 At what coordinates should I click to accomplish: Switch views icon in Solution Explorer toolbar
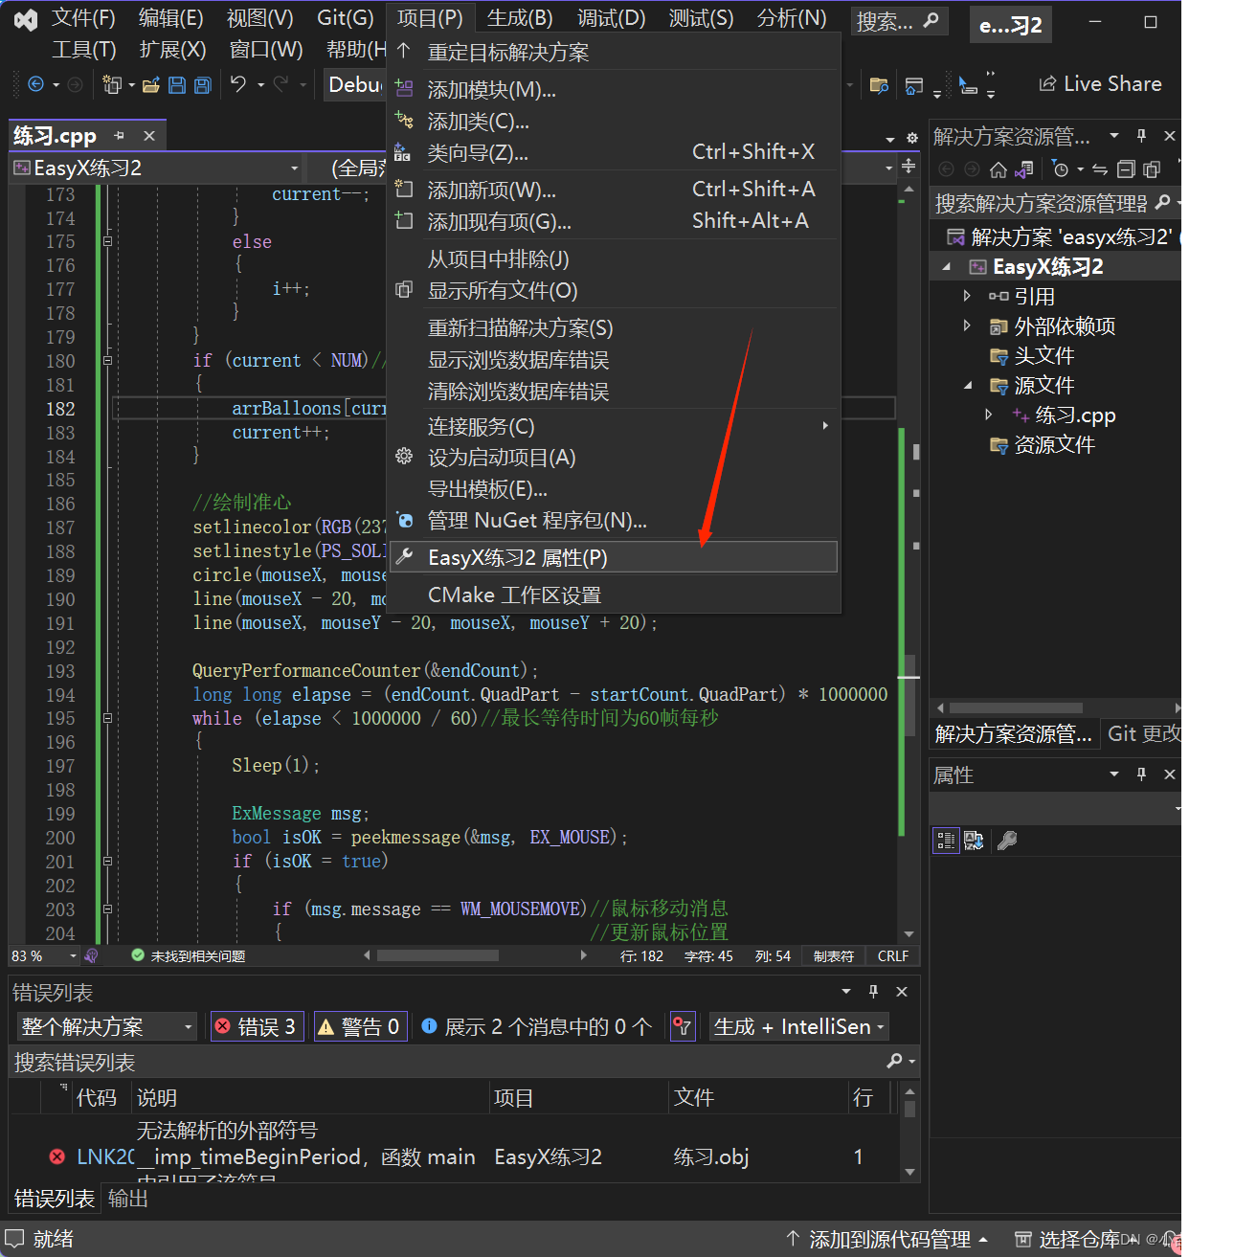(x=1023, y=169)
